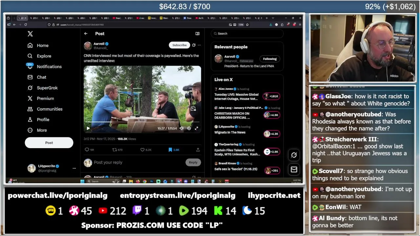Toggle video fullscreen
420x236 pixels.
click(x=196, y=128)
